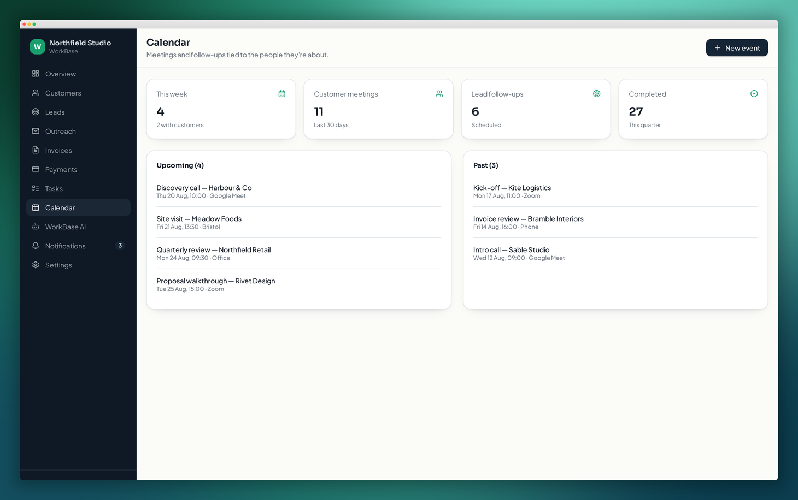Open Intro call — Sable Studio event

point(512,250)
